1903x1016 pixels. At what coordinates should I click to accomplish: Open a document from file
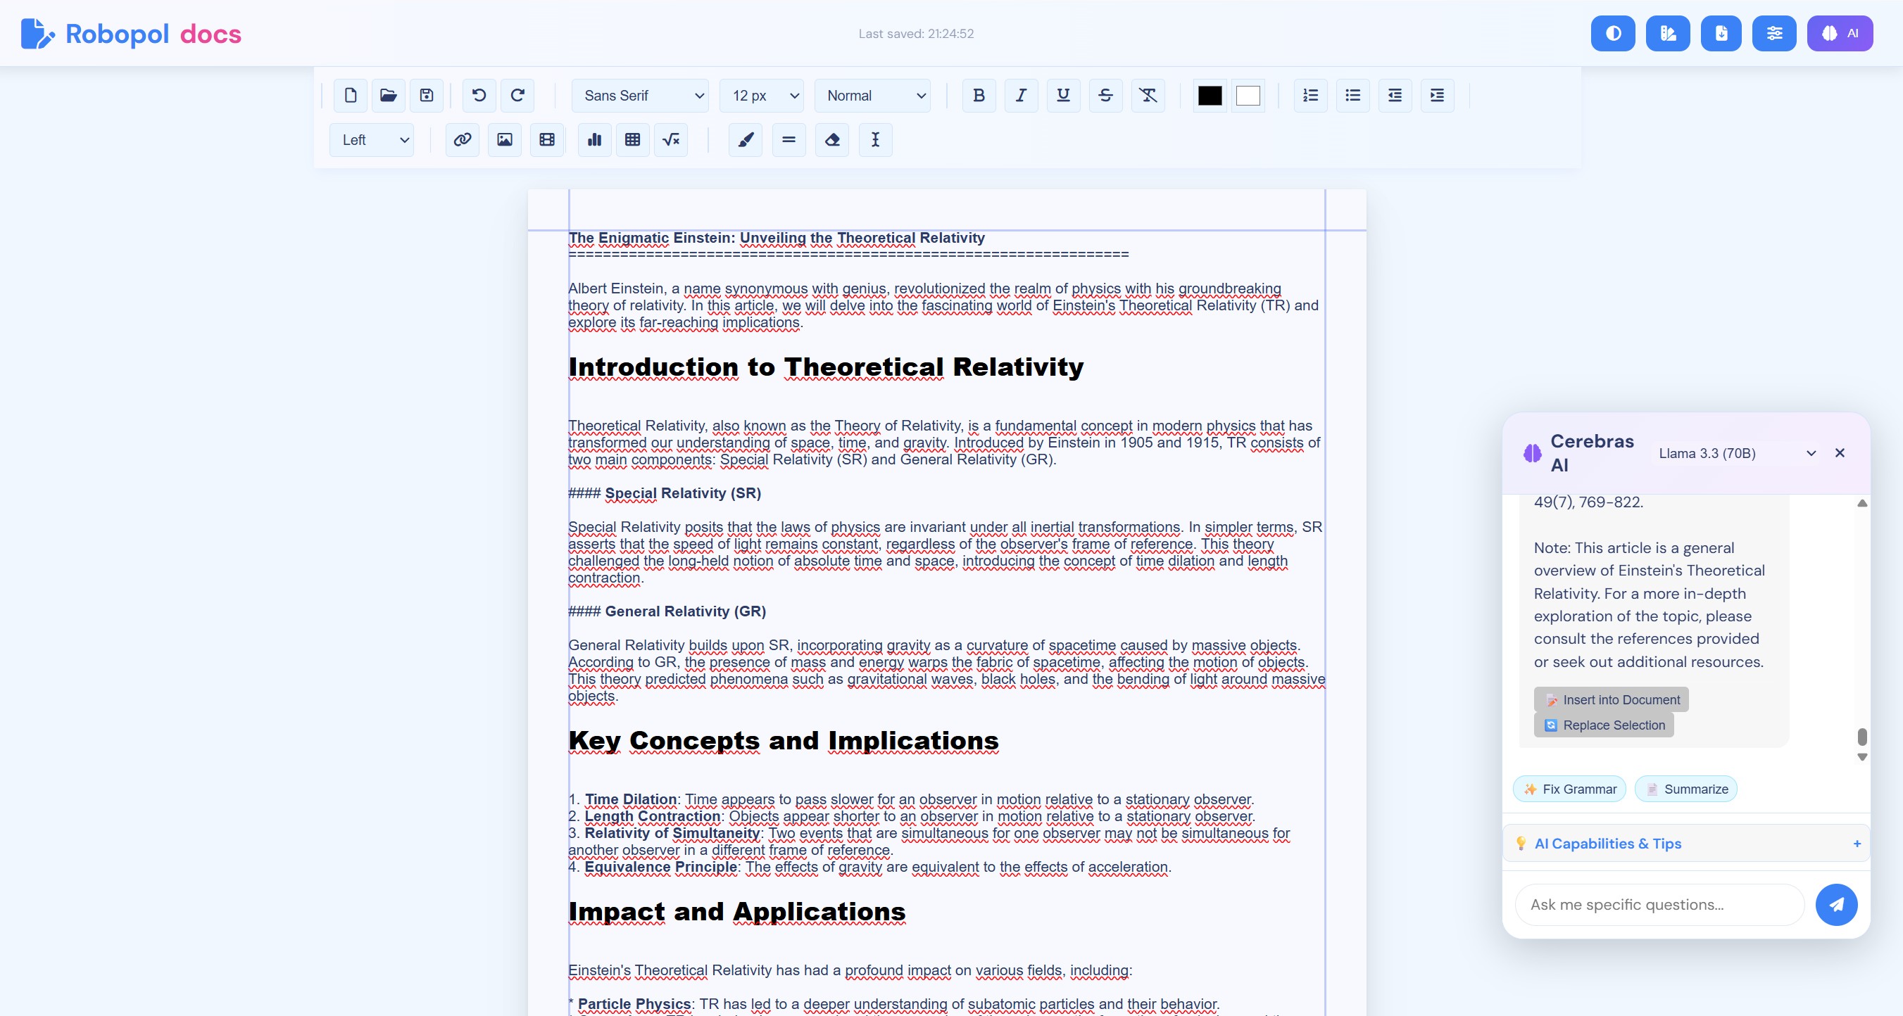(x=388, y=95)
